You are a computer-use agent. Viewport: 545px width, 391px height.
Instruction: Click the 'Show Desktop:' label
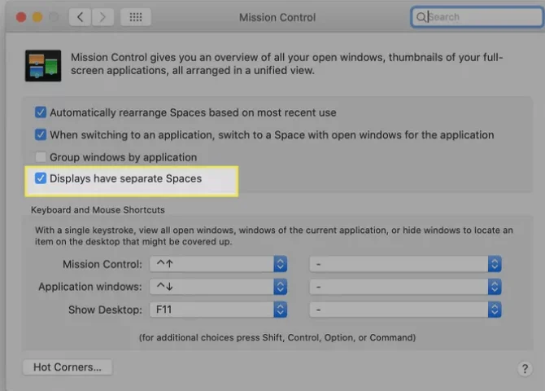tap(105, 310)
